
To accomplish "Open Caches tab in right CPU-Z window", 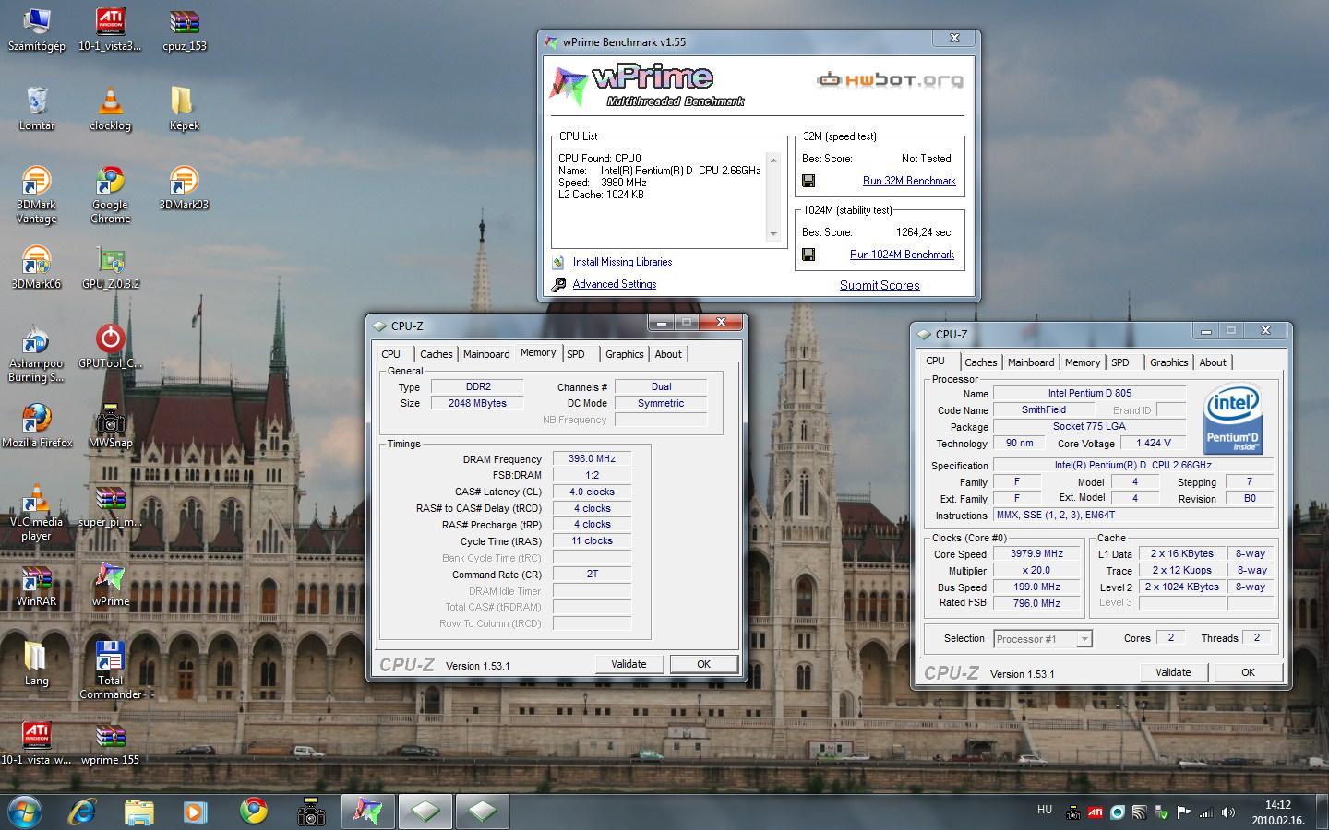I will tap(980, 362).
